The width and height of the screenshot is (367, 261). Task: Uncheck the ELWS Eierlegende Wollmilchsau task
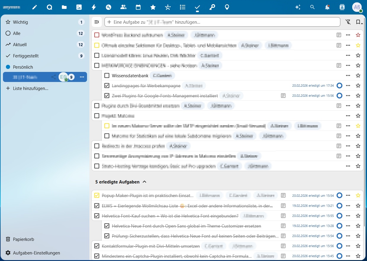[x=96, y=206]
